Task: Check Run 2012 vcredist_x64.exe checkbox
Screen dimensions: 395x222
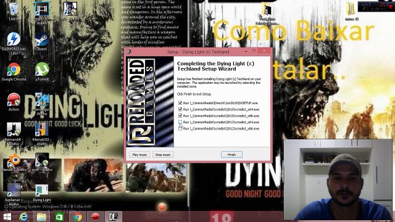Action: (180, 122)
